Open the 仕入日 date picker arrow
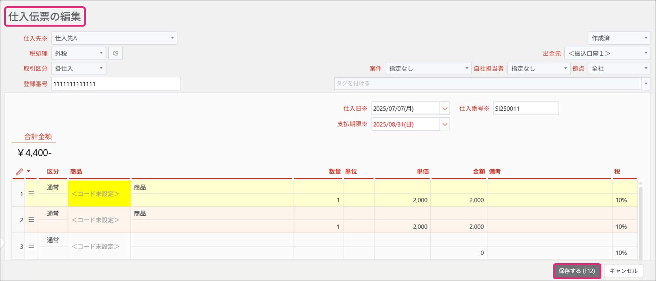 pos(445,109)
